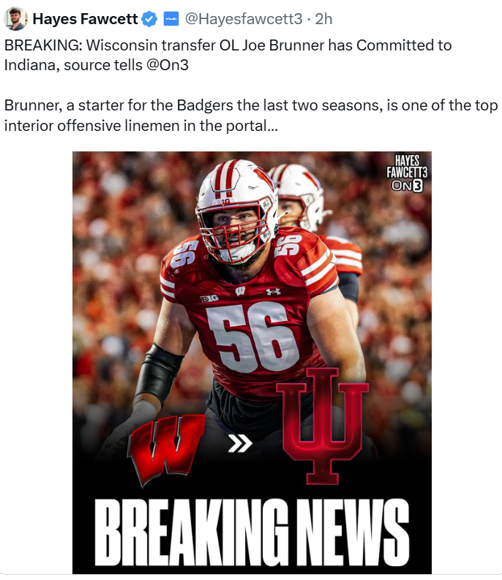Image resolution: width=502 pixels, height=580 pixels.
Task: Click the Hayes Fawcett display name
Action: pyautogui.click(x=85, y=19)
